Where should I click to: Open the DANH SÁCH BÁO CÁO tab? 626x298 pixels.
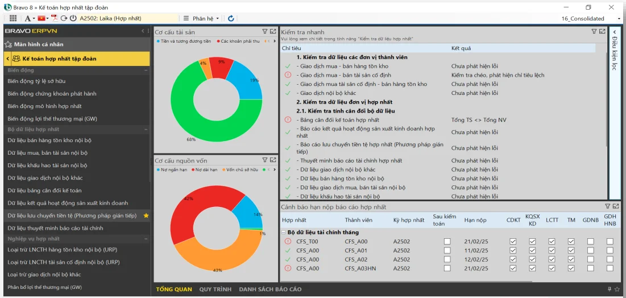click(x=270, y=289)
